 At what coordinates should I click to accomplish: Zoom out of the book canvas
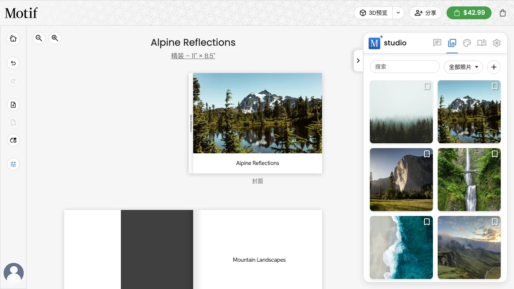pyautogui.click(x=39, y=38)
